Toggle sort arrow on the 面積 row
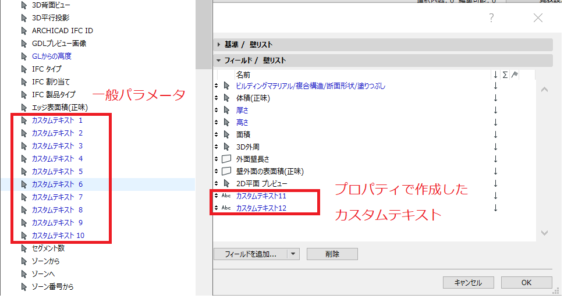564x302 pixels. click(495, 134)
